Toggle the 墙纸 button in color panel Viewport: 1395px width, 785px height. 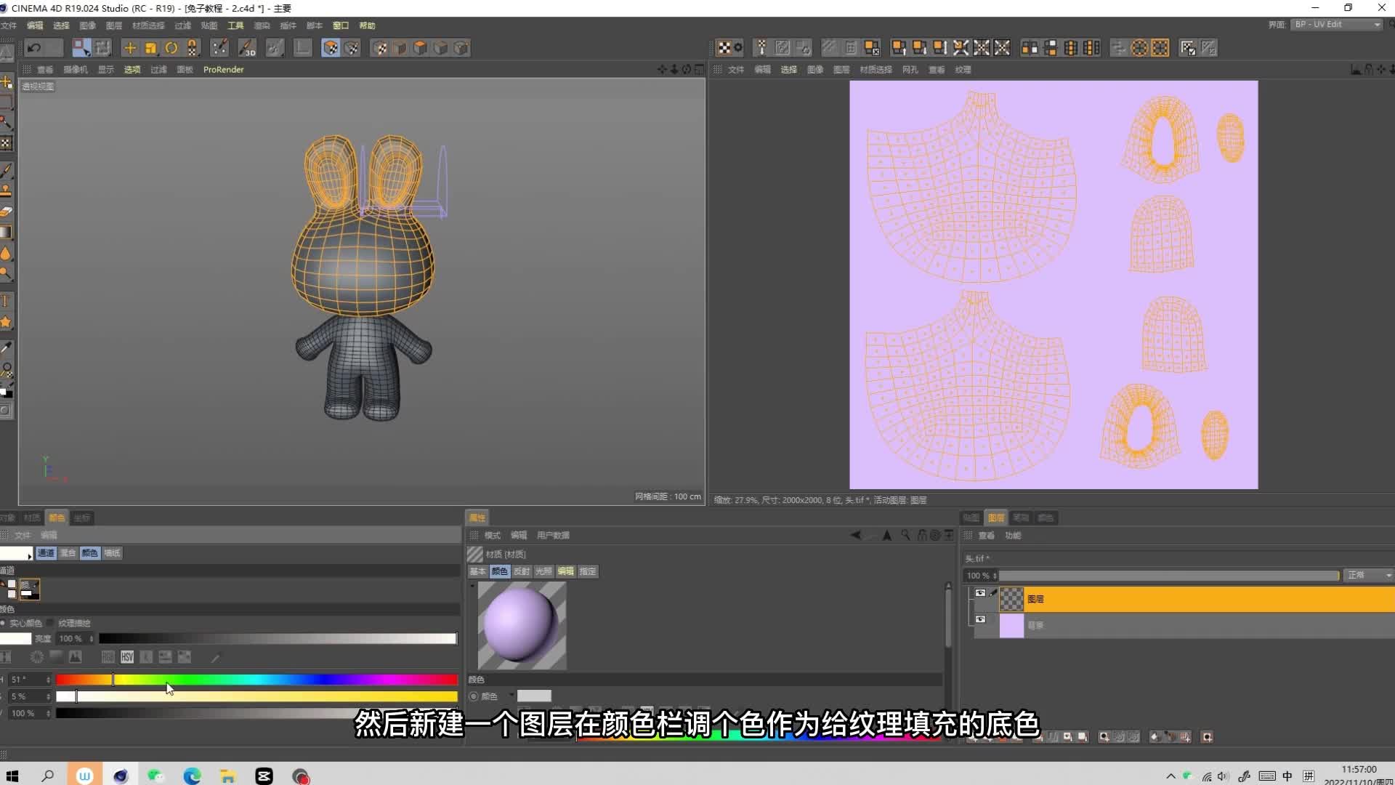pyautogui.click(x=112, y=553)
